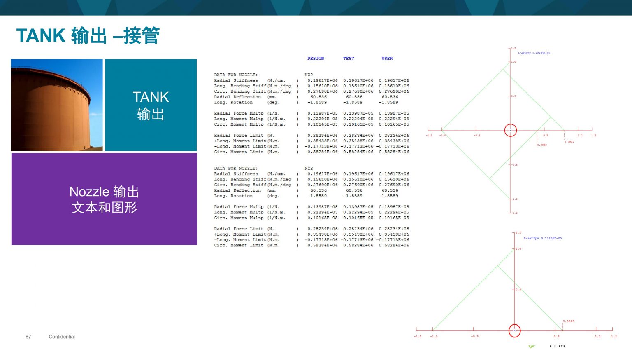Click the "Confidential" footer text

point(62,337)
